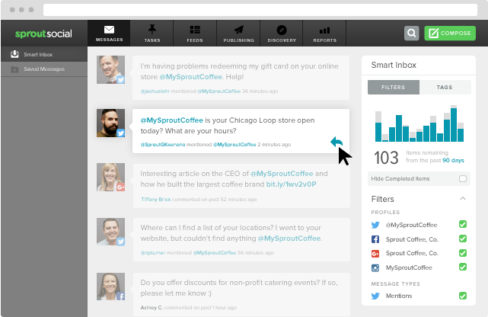
Task: Open joshualohr's profile photo
Action: click(111, 70)
